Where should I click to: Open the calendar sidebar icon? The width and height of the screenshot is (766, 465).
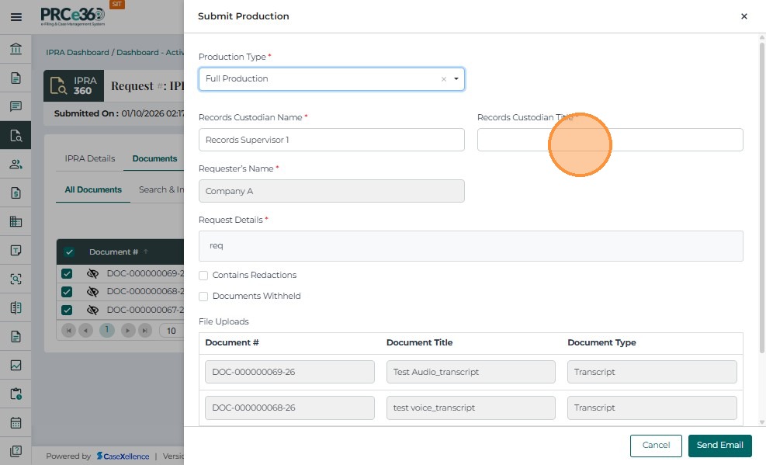pyautogui.click(x=16, y=423)
